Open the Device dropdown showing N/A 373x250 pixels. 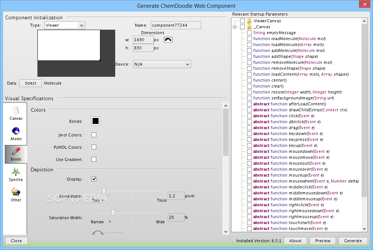click(x=162, y=64)
